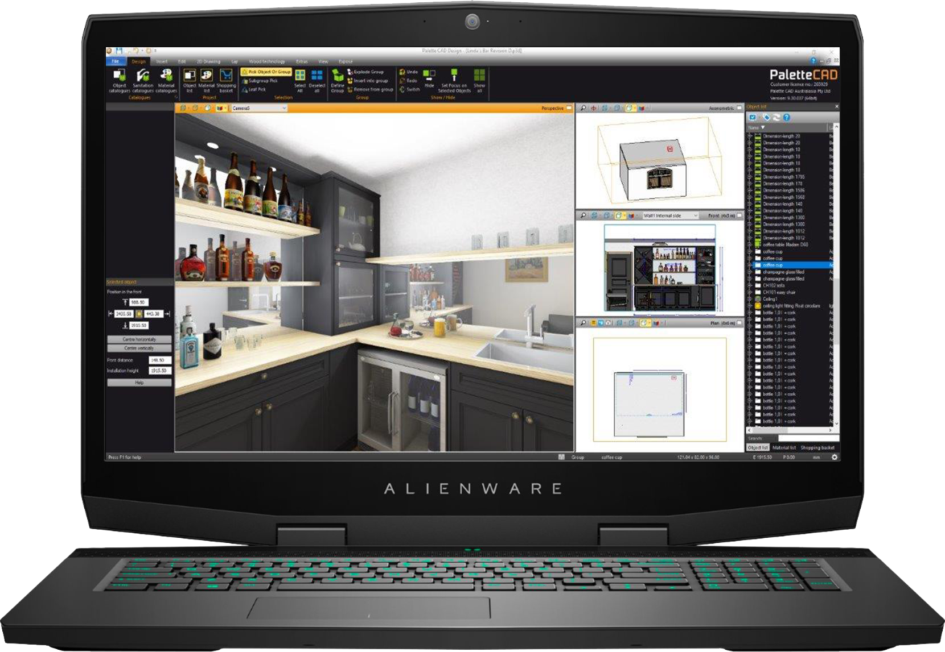Click the Undo button in Show/Hide group

[409, 72]
